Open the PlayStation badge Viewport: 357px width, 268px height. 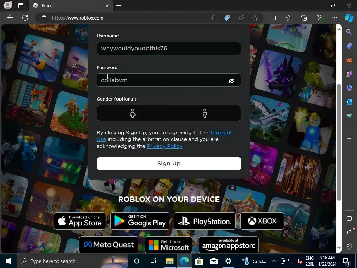[205, 221]
